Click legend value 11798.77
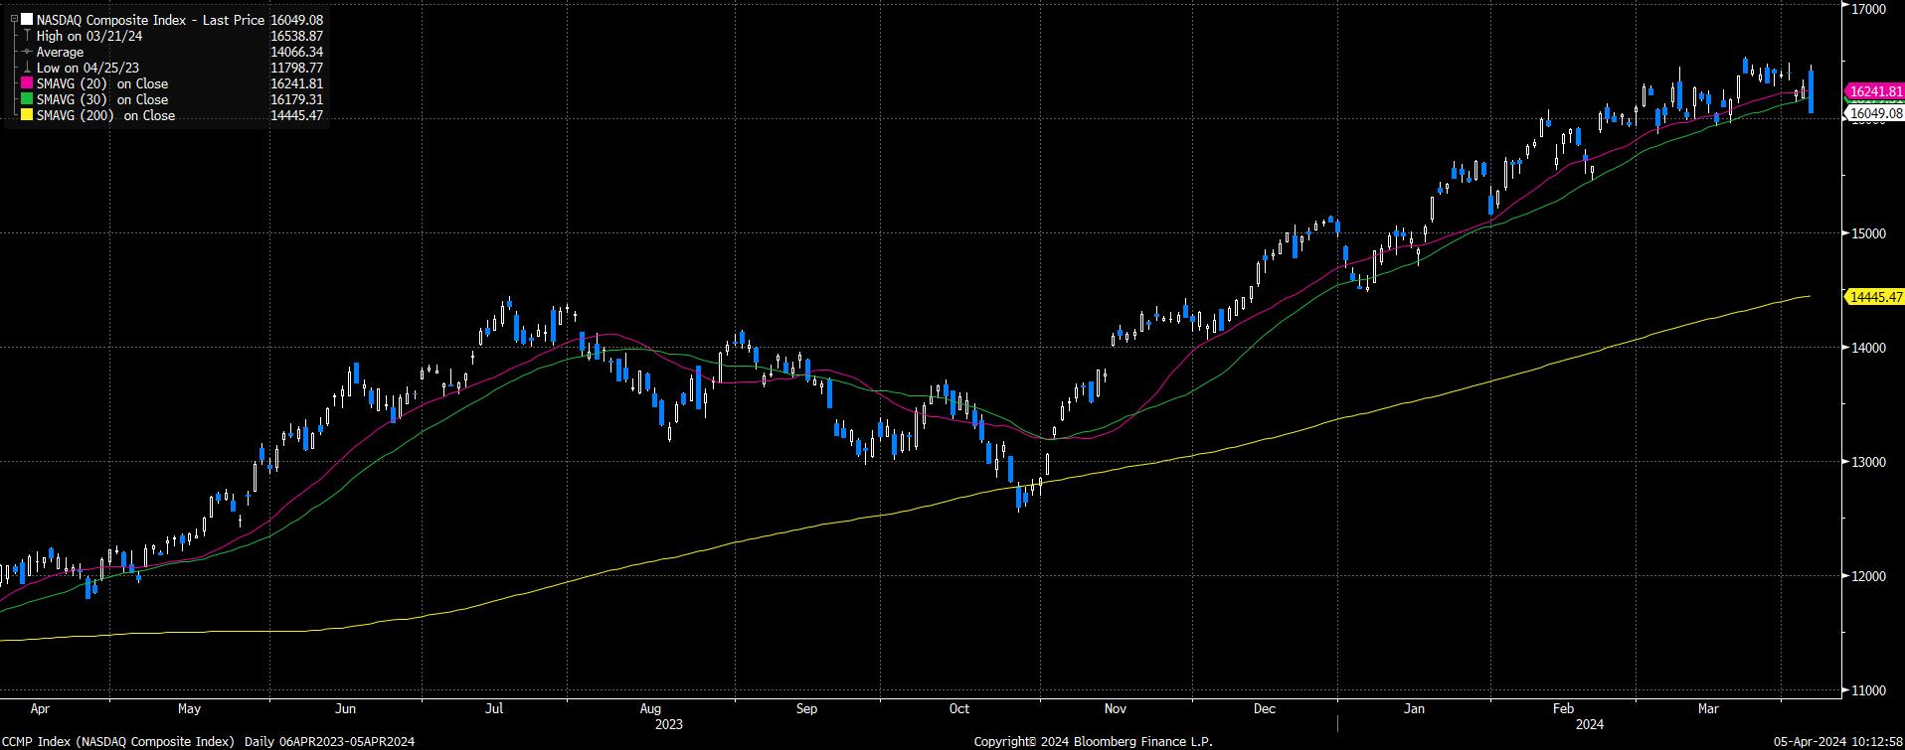Screen dimensions: 1905x750 [296, 68]
